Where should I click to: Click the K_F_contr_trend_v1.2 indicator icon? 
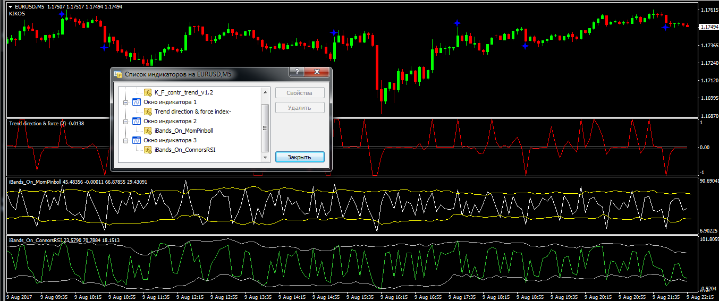click(x=148, y=92)
